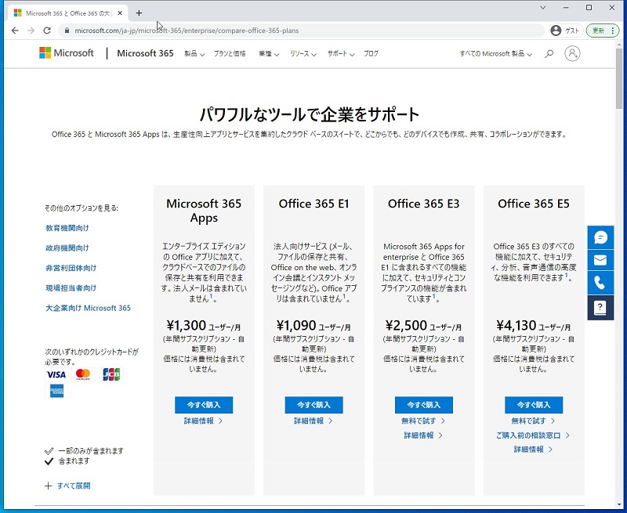Click the Microsoft 365 header link
The height and width of the screenshot is (513, 627).
(145, 53)
